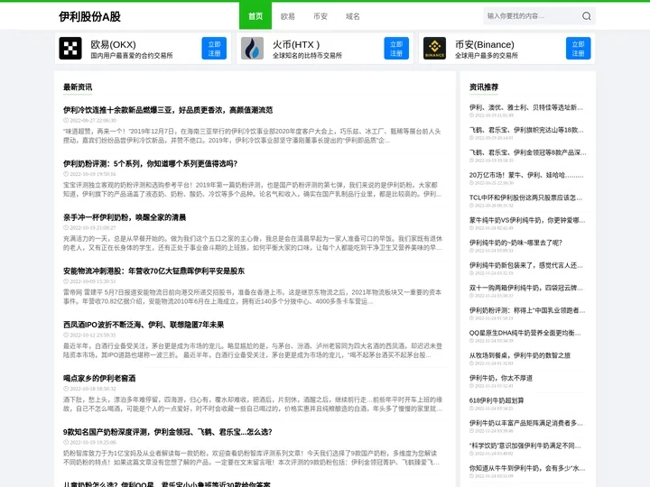Open sidebar link QQ星原生DHA纯牛奶
The height and width of the screenshot is (487, 650).
click(525, 333)
